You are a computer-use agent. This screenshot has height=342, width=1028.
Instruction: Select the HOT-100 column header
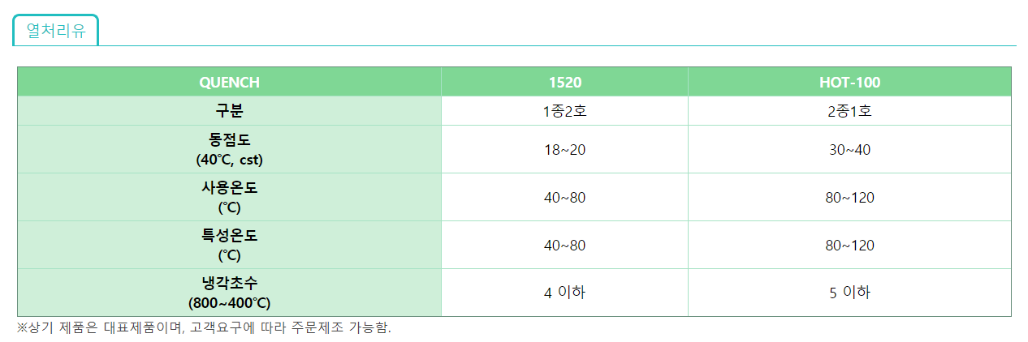coord(849,83)
